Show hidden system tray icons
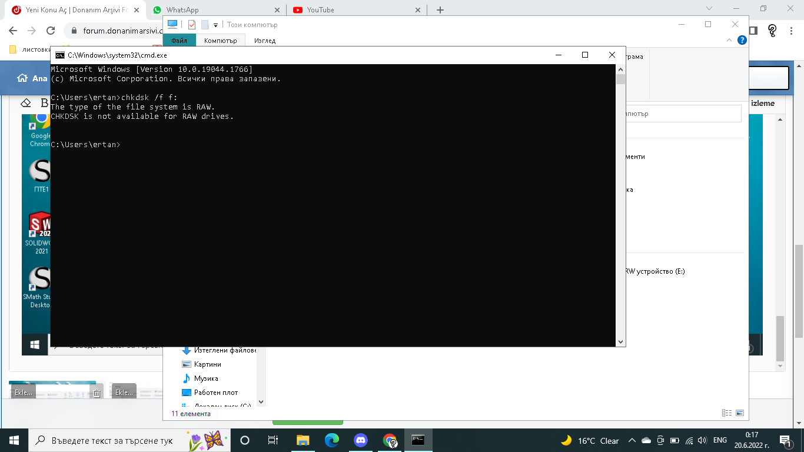This screenshot has width=804, height=452. coord(632,440)
